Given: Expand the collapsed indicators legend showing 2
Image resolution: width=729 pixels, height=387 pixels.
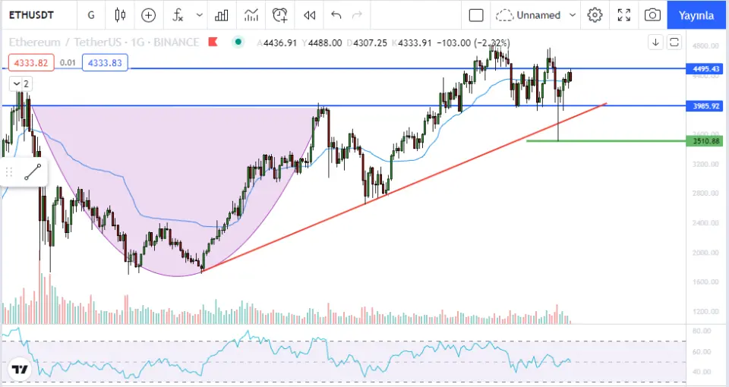Looking at the screenshot, I should 21,83.
